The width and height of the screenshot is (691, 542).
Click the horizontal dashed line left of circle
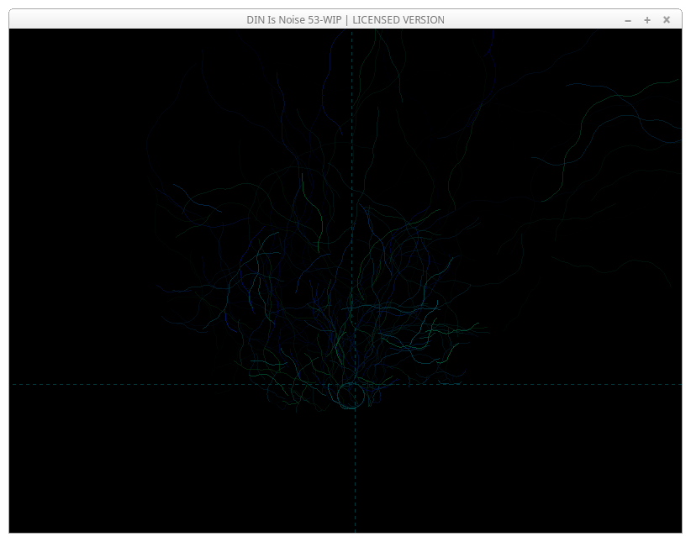(168, 385)
